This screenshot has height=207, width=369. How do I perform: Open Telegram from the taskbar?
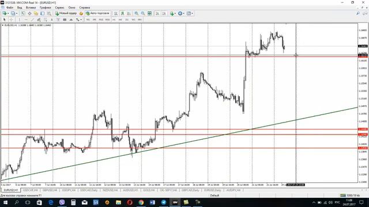pyautogui.click(x=164, y=202)
